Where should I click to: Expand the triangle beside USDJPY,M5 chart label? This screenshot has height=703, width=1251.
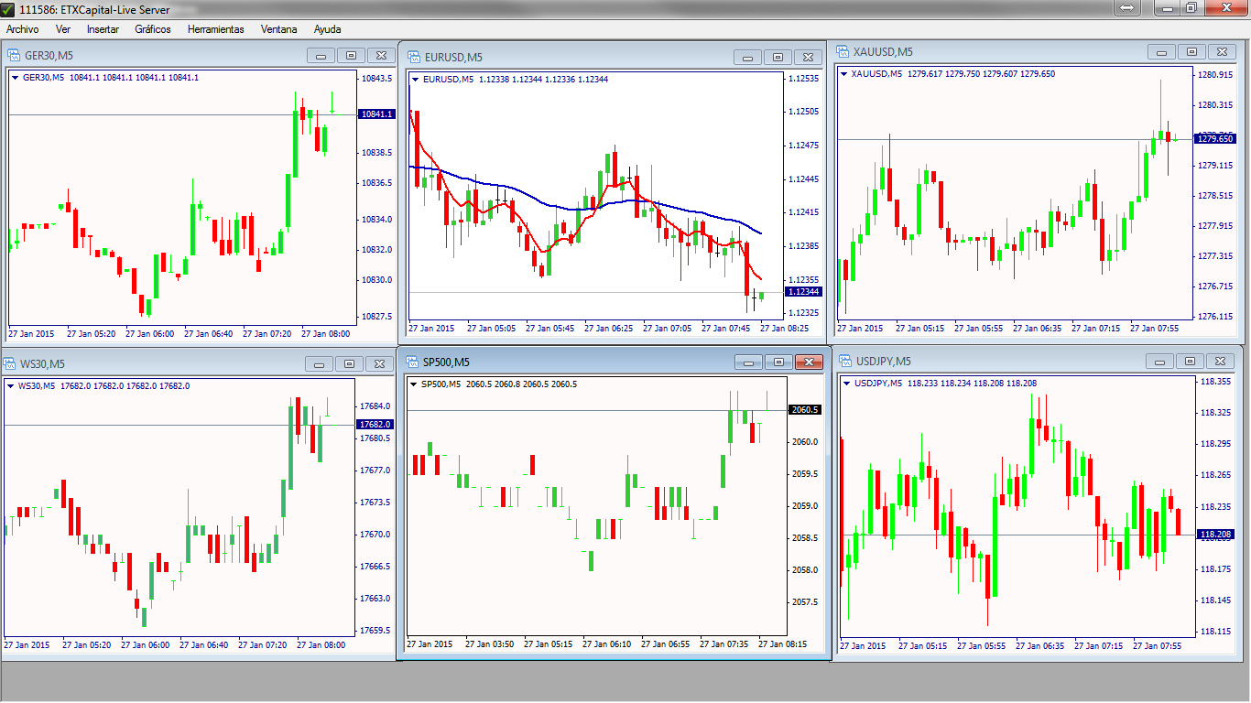[x=846, y=384]
